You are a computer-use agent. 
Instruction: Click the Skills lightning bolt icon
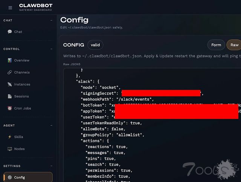click(x=10, y=137)
